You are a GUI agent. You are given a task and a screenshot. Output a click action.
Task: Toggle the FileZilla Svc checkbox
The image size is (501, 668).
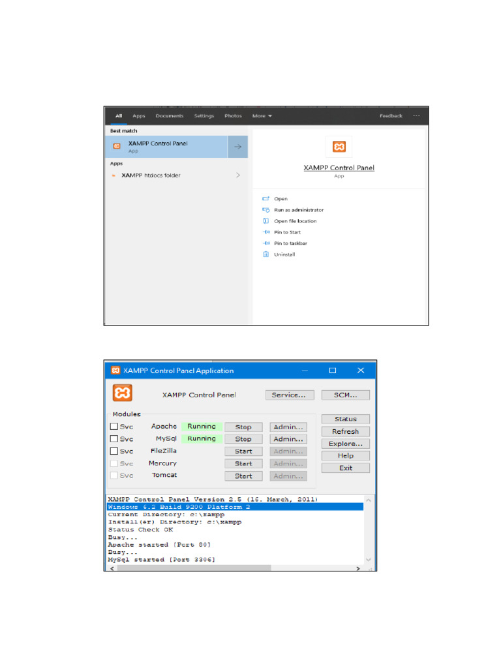pyautogui.click(x=114, y=451)
